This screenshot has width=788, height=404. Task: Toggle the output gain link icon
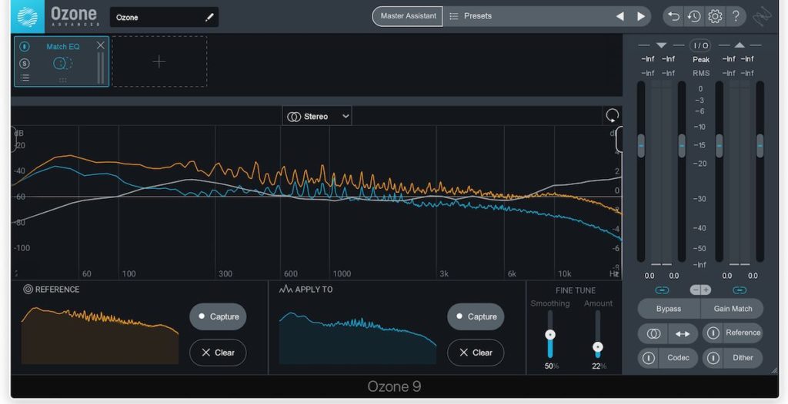tap(740, 290)
